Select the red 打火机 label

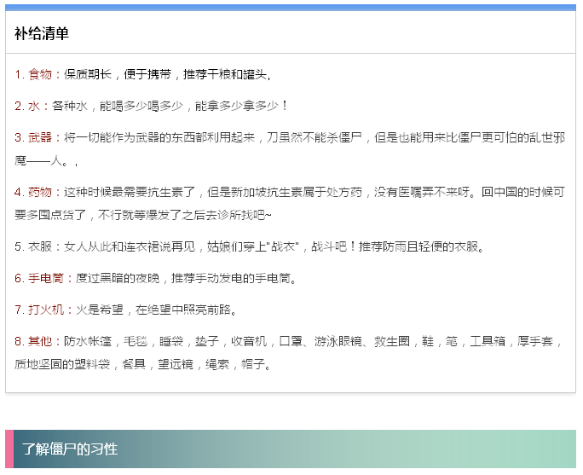click(x=46, y=310)
